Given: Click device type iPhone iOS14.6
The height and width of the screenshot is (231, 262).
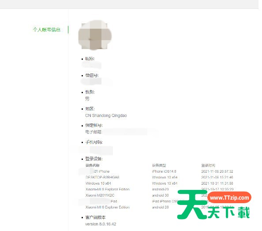Looking at the screenshot, I should [x=164, y=171].
